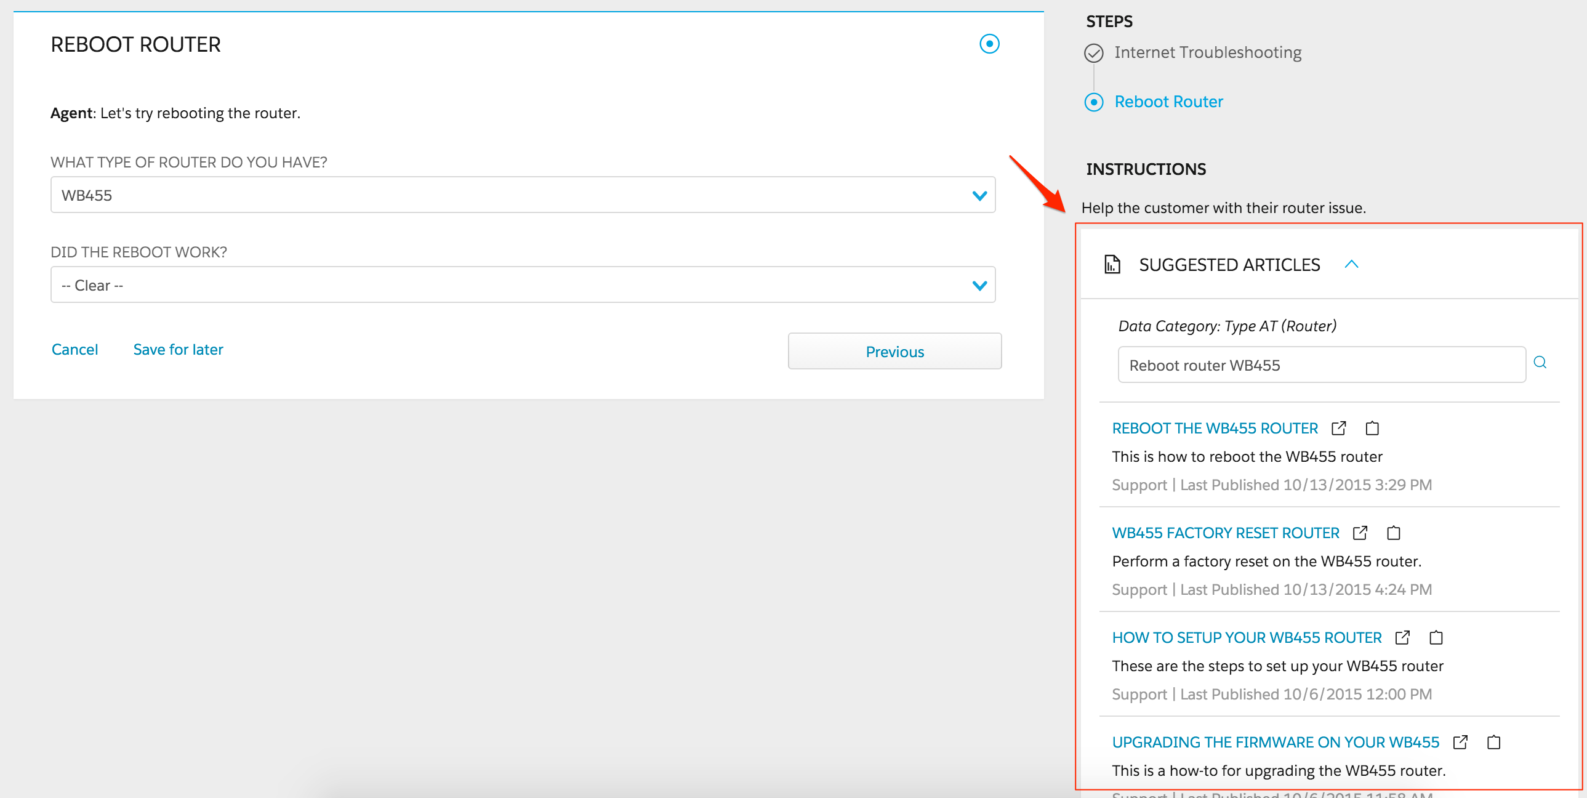Click 'Last Published 10/13/2015 4:24 PM' text
The image size is (1587, 798).
click(x=1306, y=590)
